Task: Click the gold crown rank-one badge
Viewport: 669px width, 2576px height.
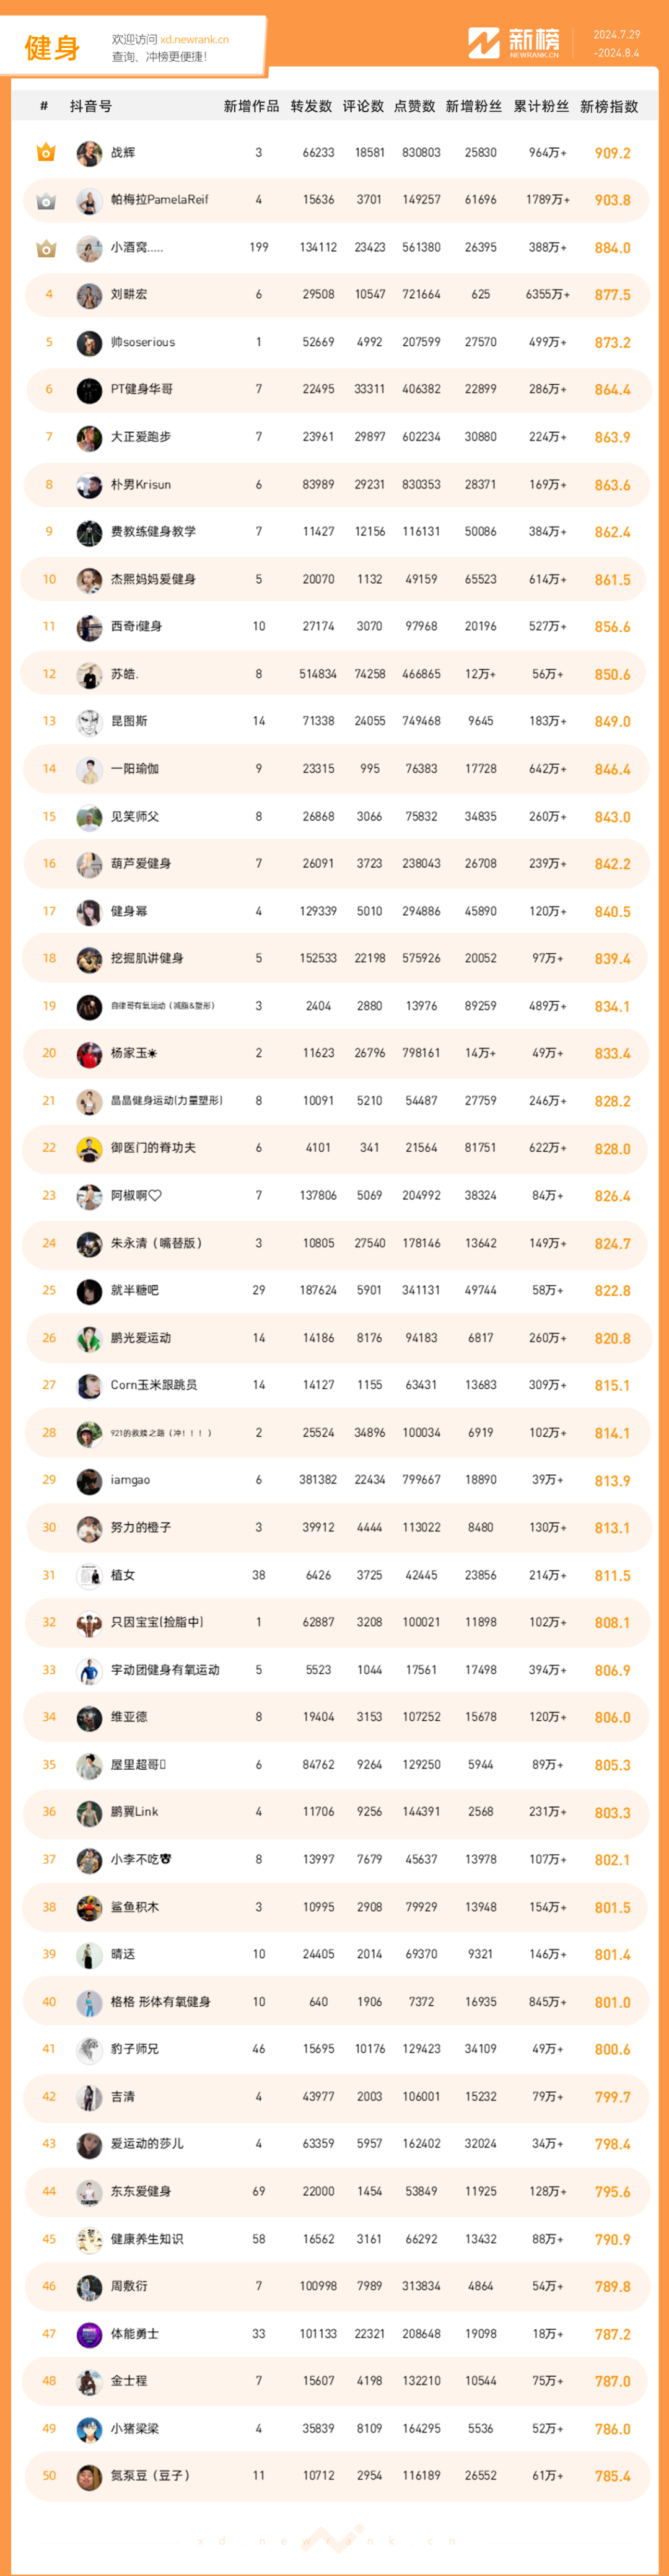Action: [46, 153]
